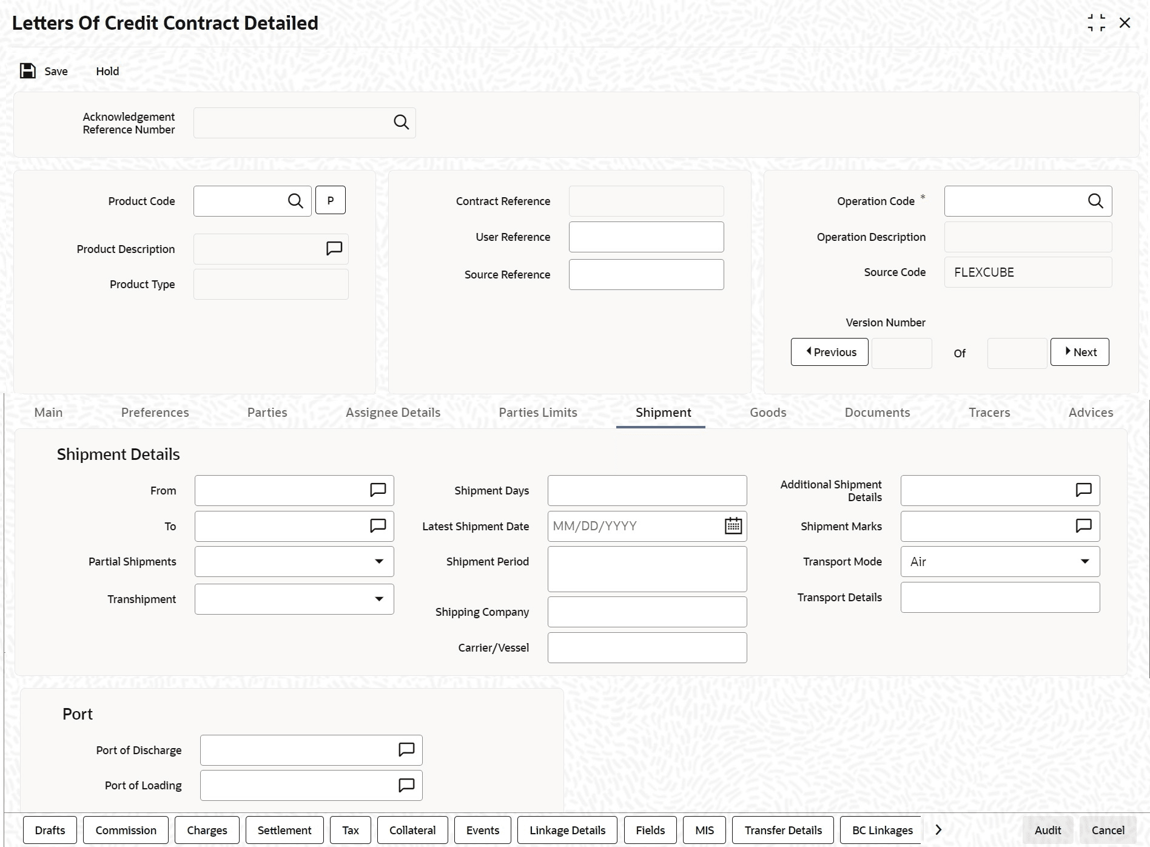Click the Next version button
The height and width of the screenshot is (847, 1150).
(x=1080, y=352)
